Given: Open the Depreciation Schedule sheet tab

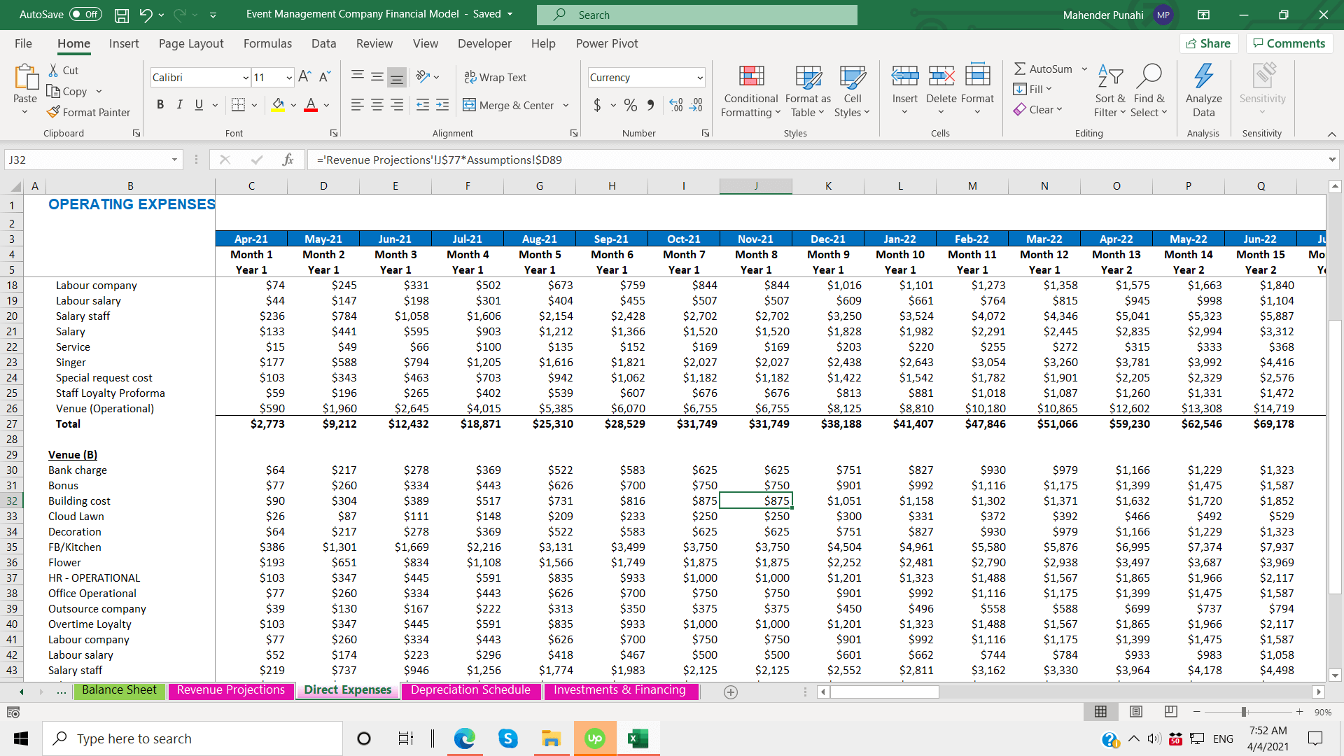Looking at the screenshot, I should 470,690.
